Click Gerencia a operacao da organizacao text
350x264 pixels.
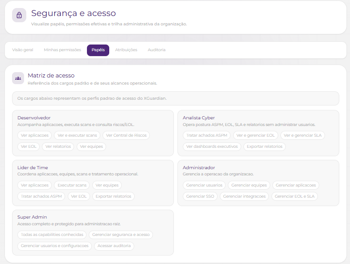point(218,174)
